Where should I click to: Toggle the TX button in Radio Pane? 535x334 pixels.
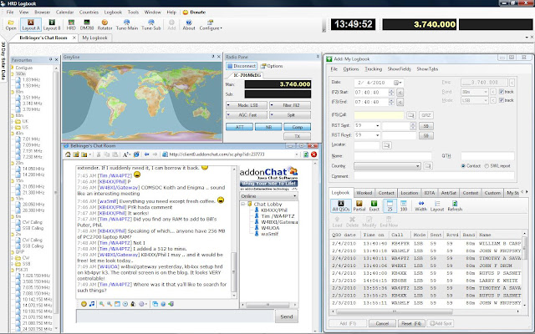298,136
